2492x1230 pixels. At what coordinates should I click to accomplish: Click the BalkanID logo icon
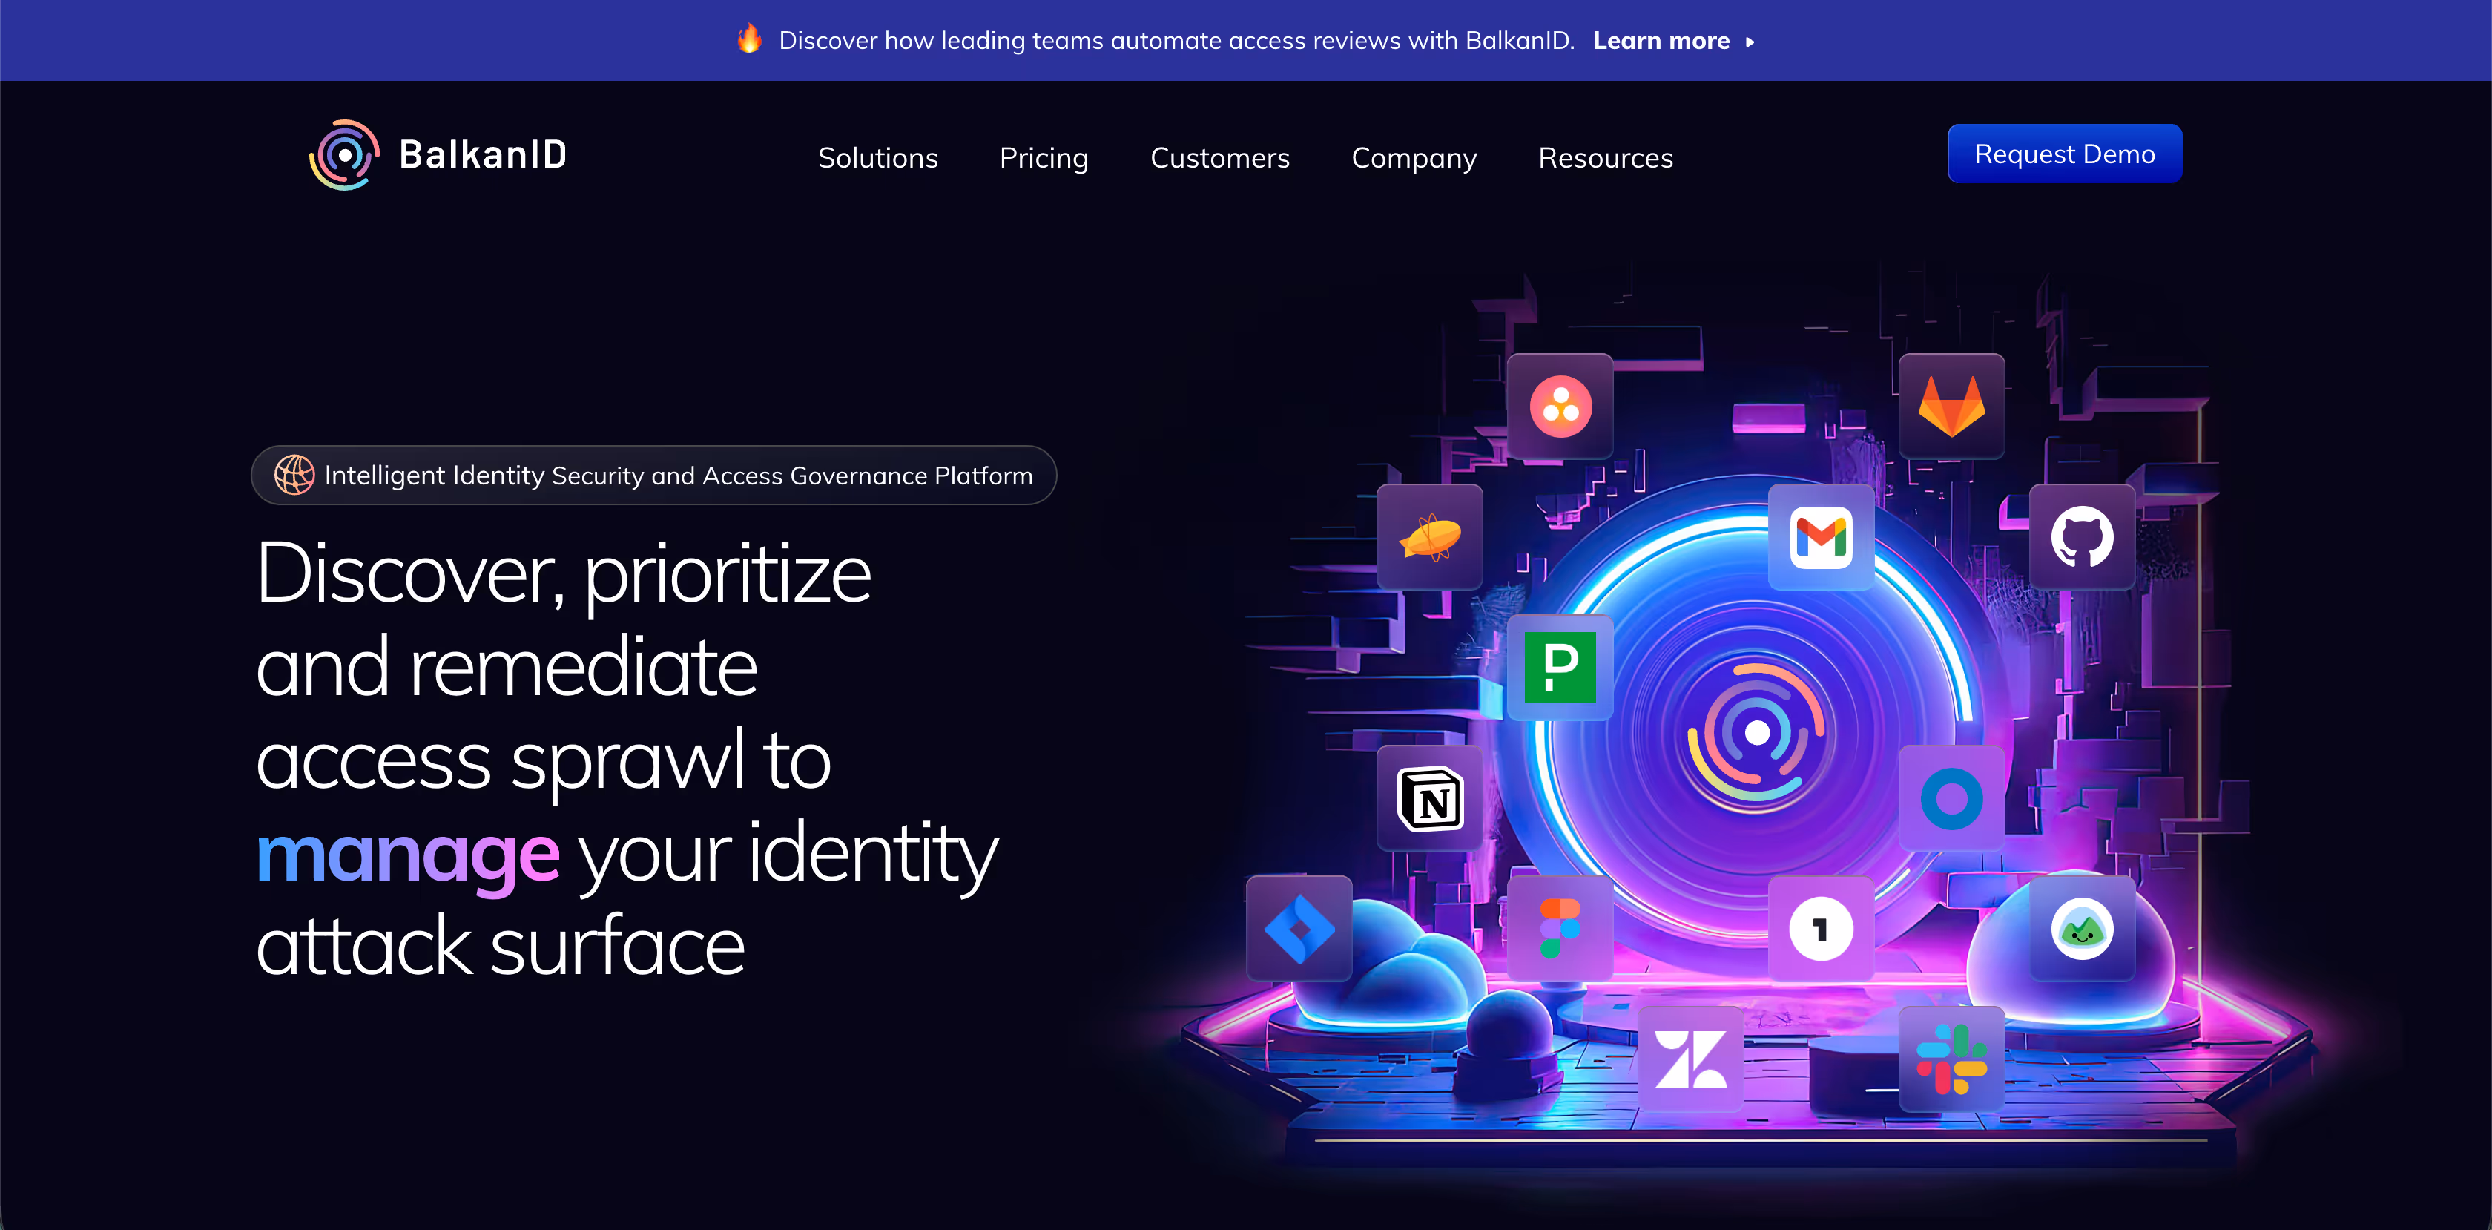[x=343, y=155]
